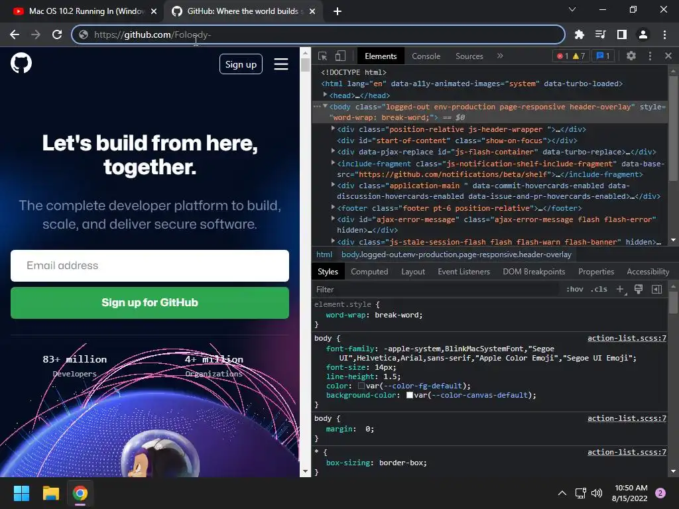
Task: Expand the ajax-error-message div node
Action: 333,219
